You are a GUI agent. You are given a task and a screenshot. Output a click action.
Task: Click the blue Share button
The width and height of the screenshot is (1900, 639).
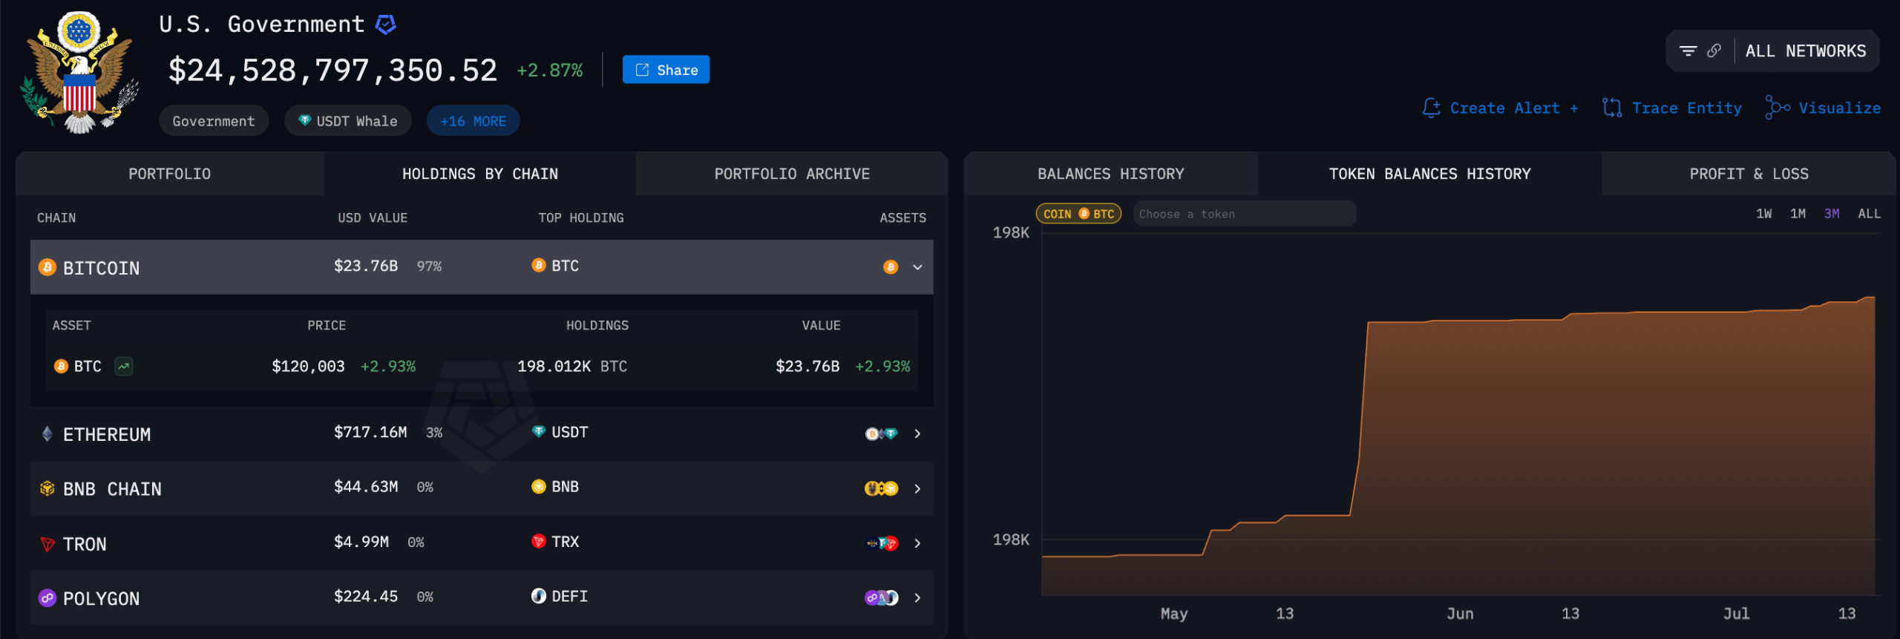(x=666, y=70)
